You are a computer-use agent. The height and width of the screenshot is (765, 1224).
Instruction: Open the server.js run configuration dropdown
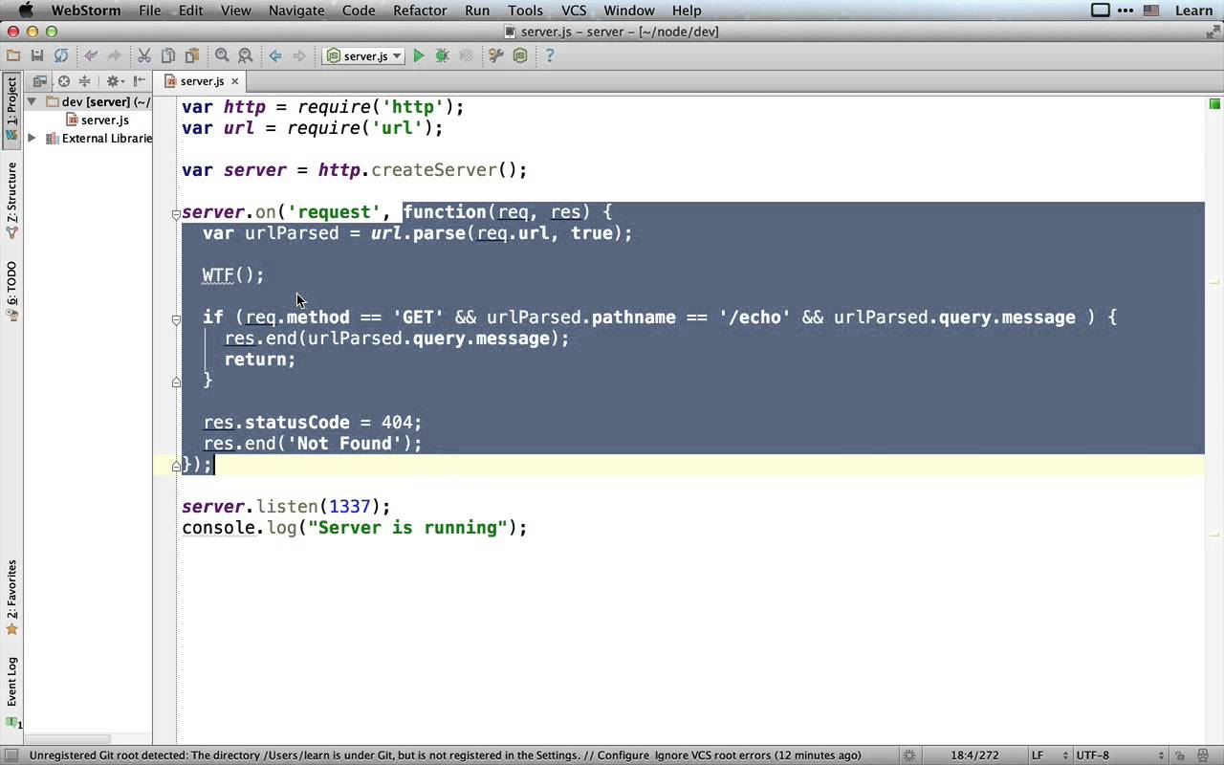pos(364,56)
